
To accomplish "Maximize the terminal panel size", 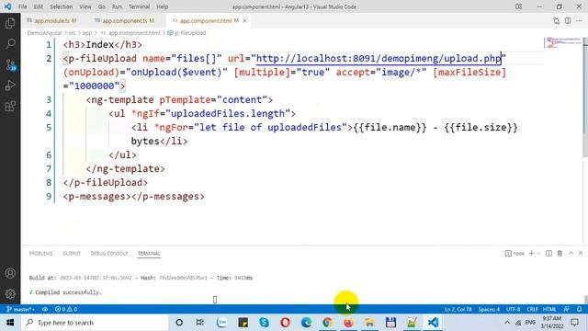I will click(571, 254).
